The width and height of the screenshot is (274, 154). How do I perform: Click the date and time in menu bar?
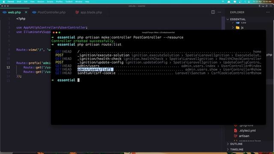[x=262, y=2]
